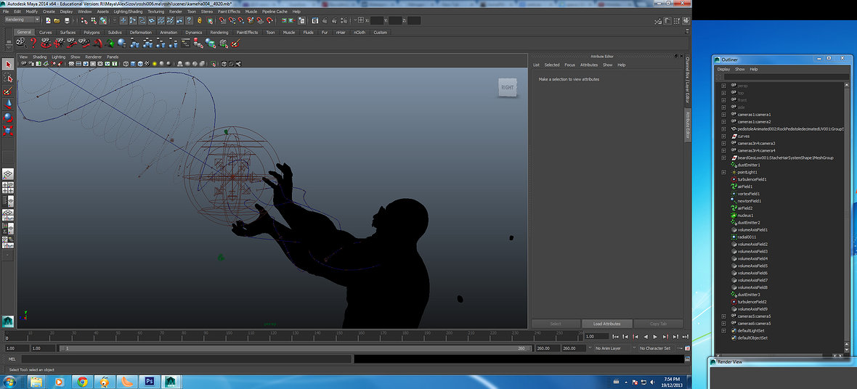Select the arrow Select tool in the toolbox
857x389 pixels.
click(8, 65)
